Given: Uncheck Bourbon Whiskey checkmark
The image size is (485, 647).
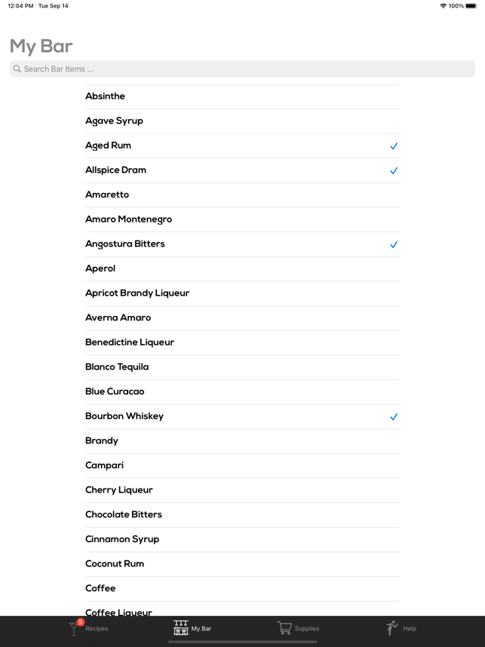Looking at the screenshot, I should [x=394, y=417].
